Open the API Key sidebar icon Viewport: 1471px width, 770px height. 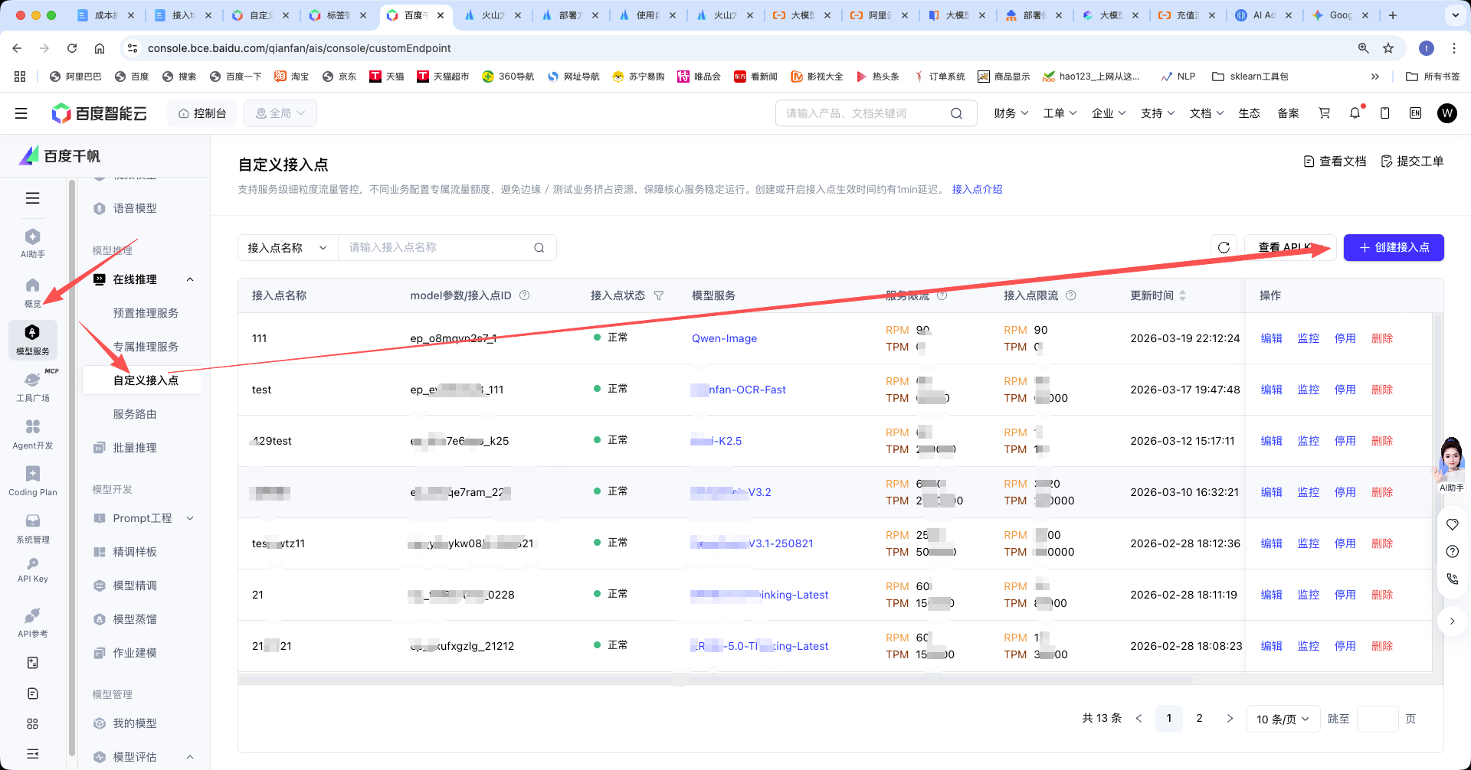click(x=32, y=569)
